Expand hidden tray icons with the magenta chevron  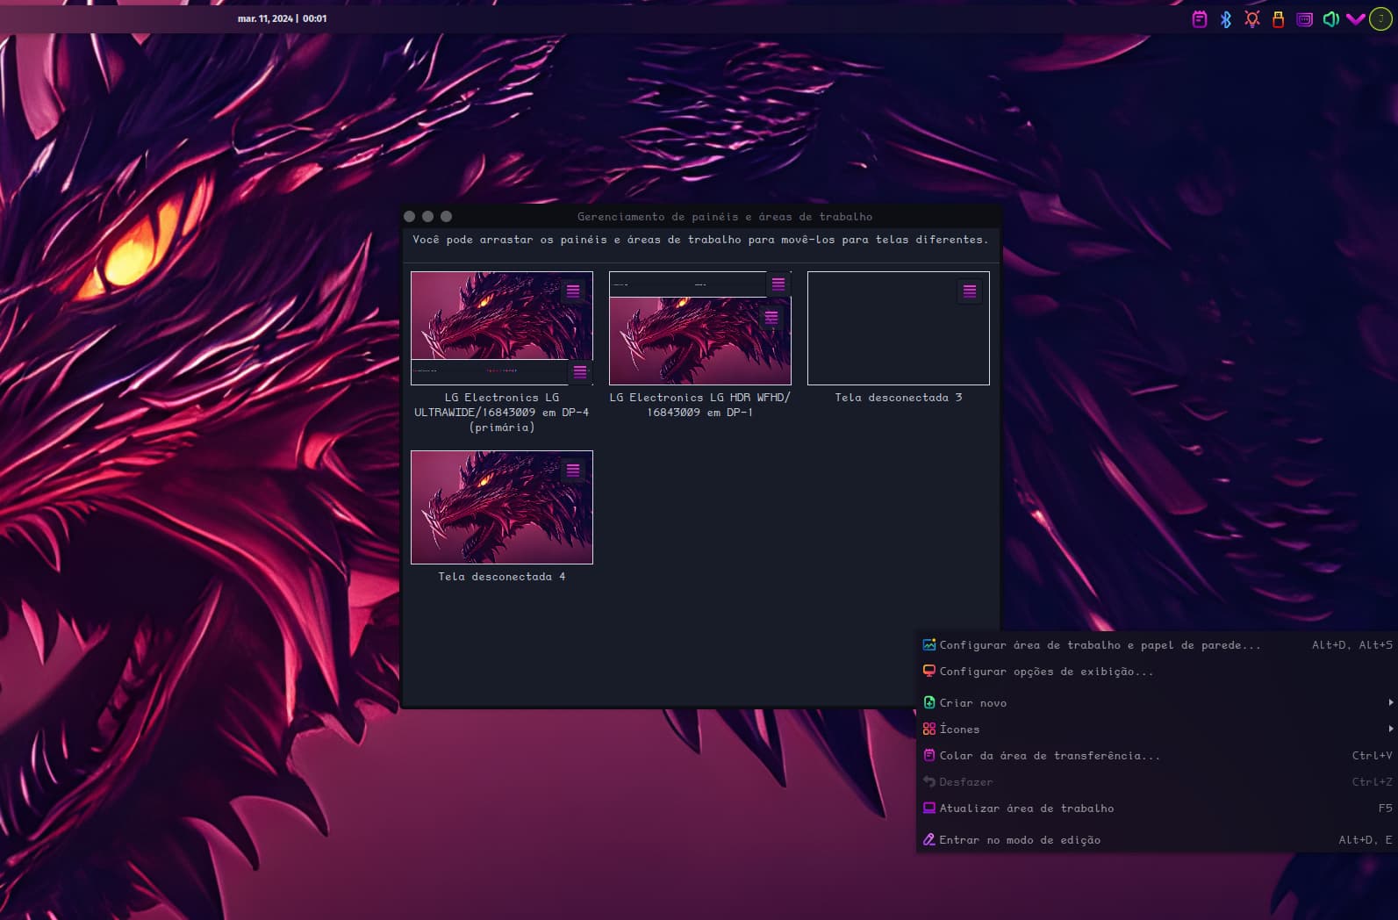click(x=1356, y=19)
